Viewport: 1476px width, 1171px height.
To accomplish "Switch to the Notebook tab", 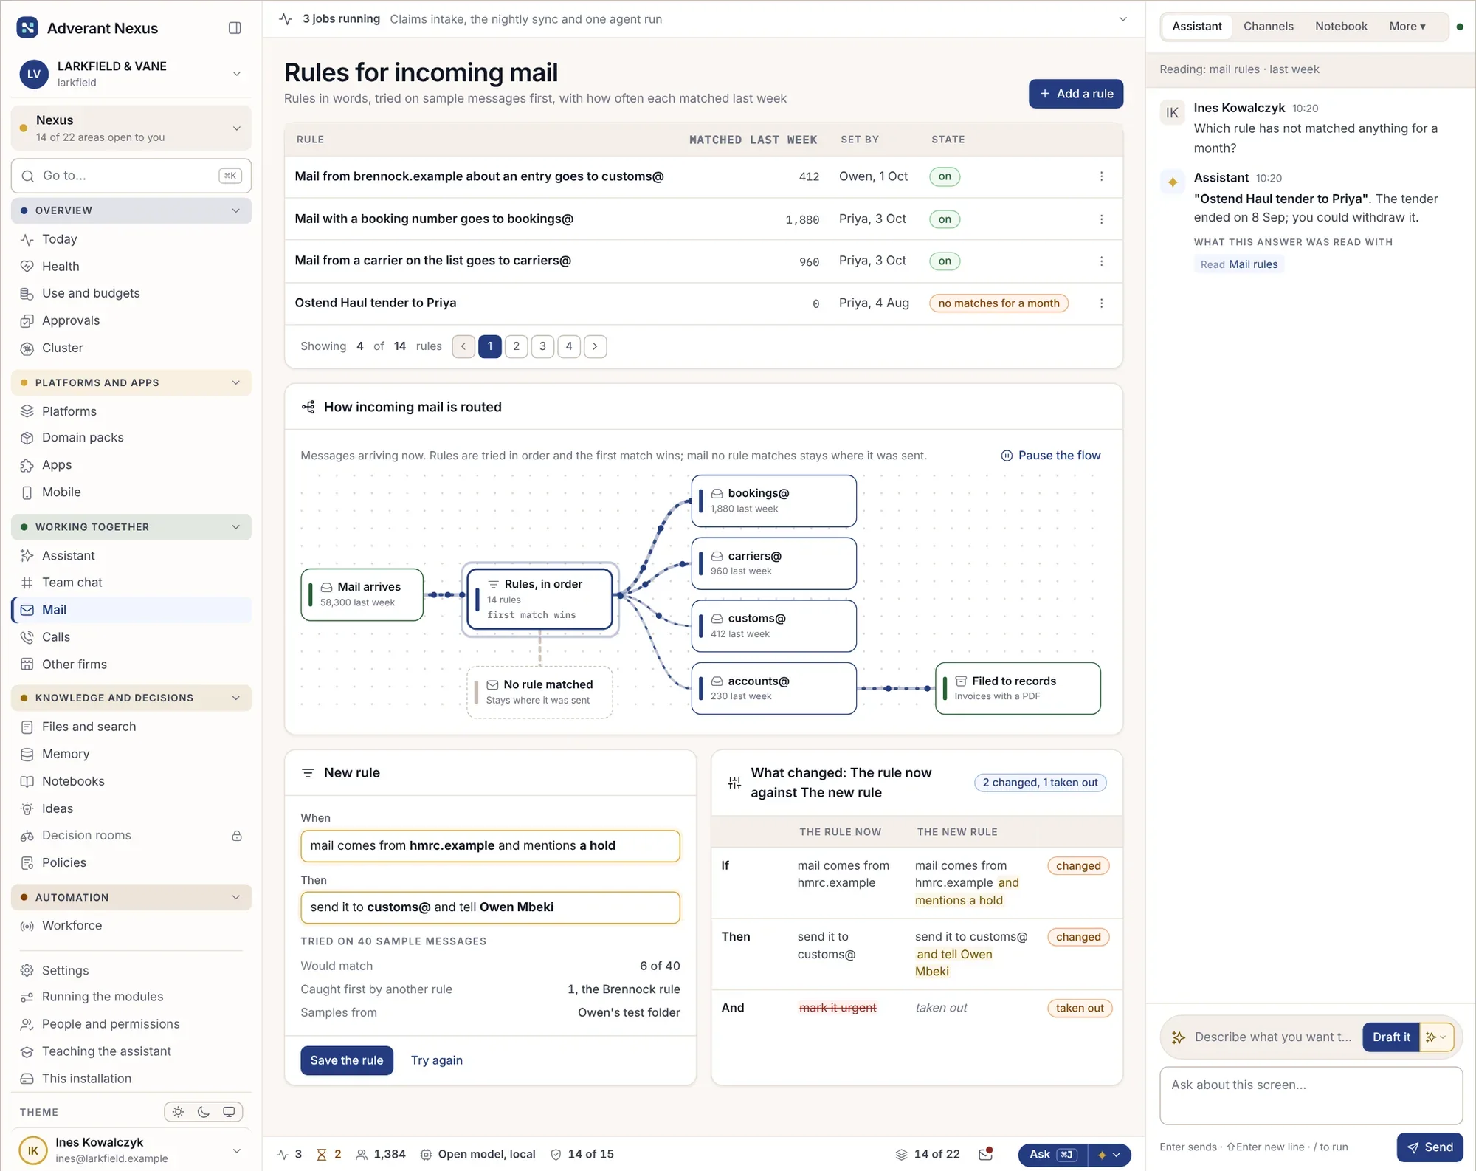I will (1341, 27).
